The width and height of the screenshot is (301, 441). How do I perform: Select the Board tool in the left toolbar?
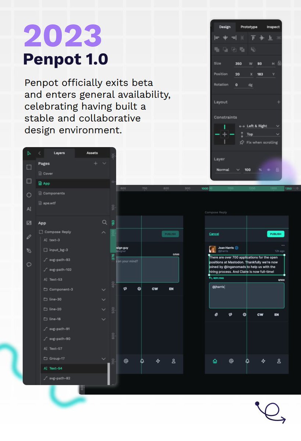point(29,167)
